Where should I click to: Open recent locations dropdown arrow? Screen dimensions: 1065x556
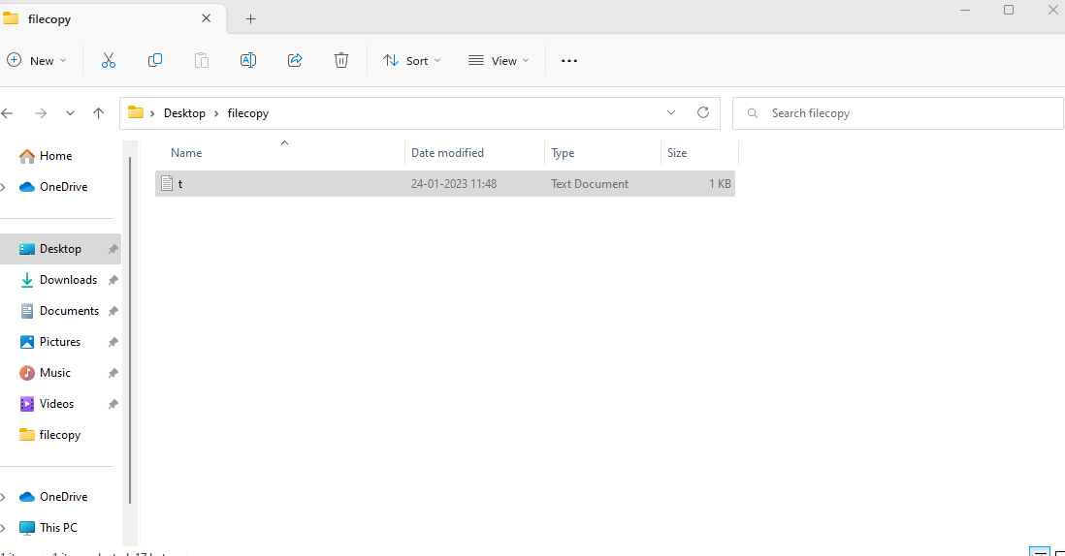70,113
